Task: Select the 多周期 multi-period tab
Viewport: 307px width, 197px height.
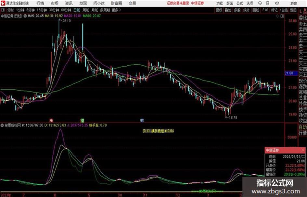Action: click(105, 10)
